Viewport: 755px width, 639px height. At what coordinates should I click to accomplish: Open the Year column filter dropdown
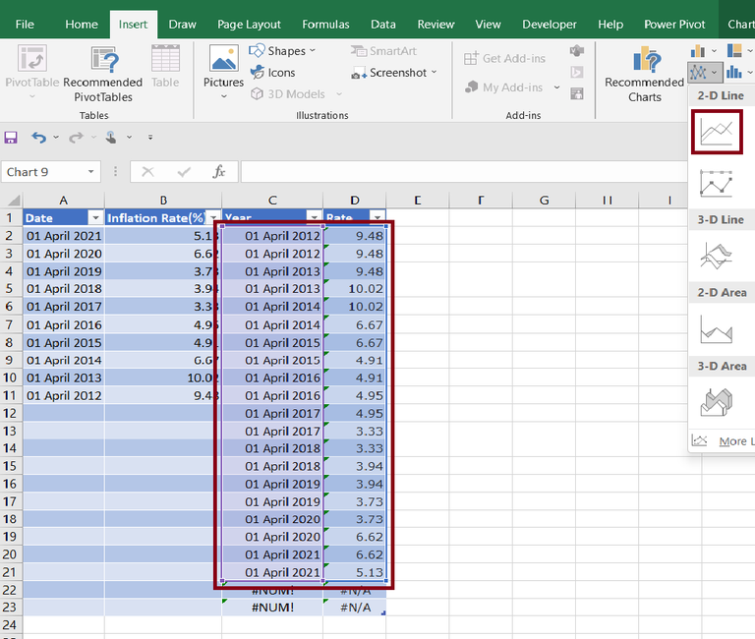pyautogui.click(x=315, y=217)
